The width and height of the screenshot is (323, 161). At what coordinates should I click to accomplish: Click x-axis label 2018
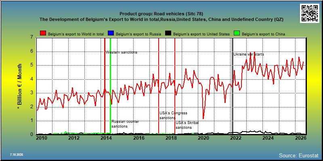click(x=171, y=138)
